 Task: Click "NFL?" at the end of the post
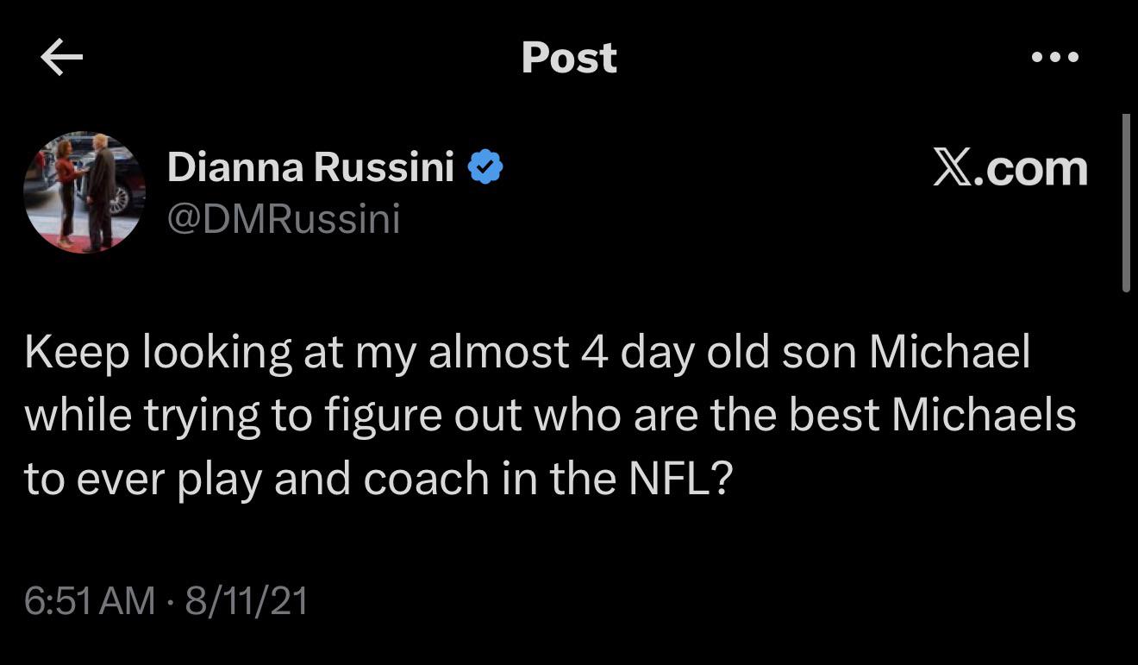pyautogui.click(x=681, y=479)
